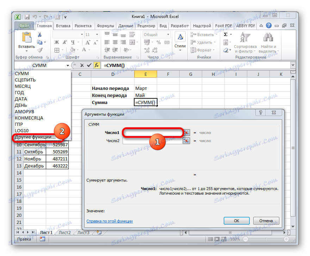
Task: Click the decrease font size icon
Action: tap(96, 42)
